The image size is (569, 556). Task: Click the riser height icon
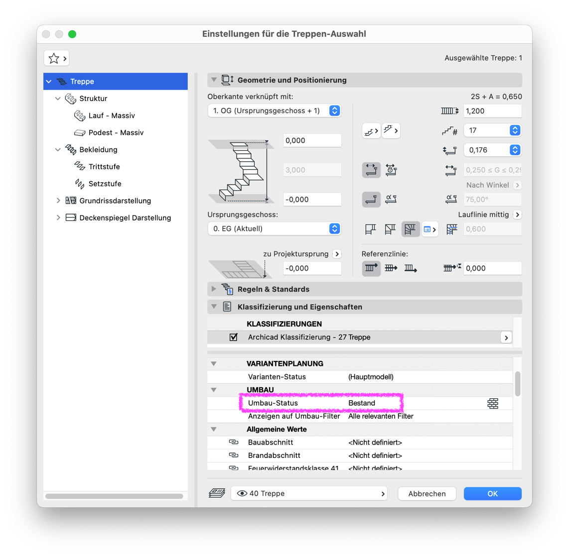(x=449, y=150)
